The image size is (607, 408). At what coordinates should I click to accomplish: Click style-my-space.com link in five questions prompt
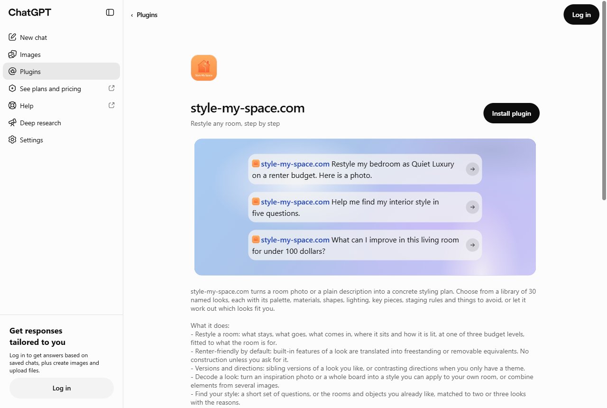295,202
